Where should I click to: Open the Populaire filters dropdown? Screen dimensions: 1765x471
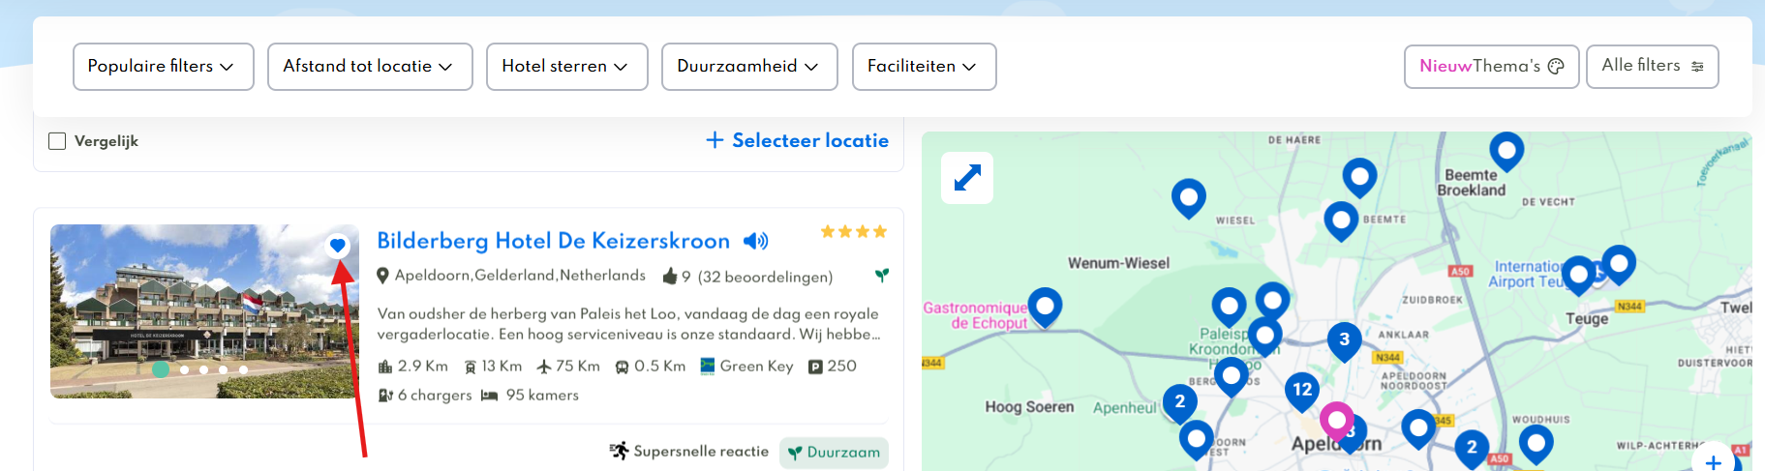164,67
